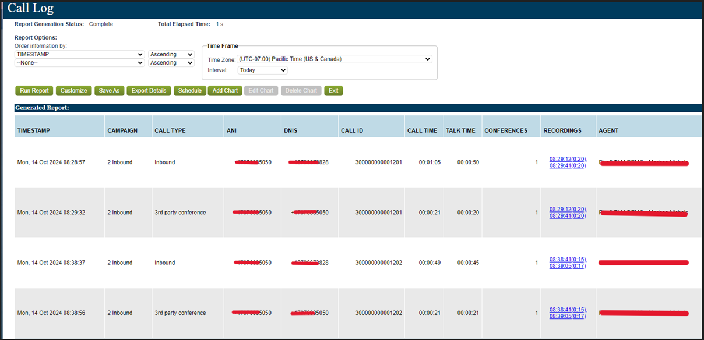This screenshot has width=704, height=340.
Task: Click Inbound call type in the 08:38:37 row
Action: 164,263
